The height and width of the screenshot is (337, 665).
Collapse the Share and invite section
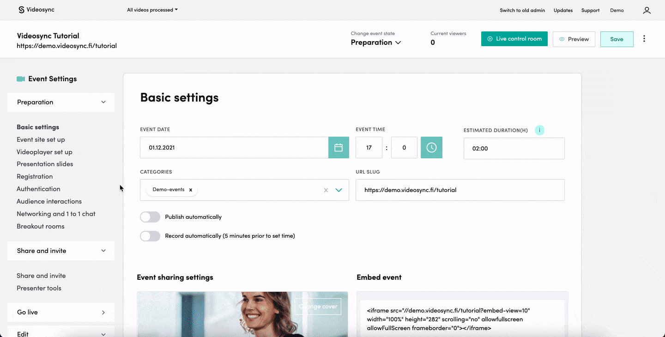tap(103, 251)
